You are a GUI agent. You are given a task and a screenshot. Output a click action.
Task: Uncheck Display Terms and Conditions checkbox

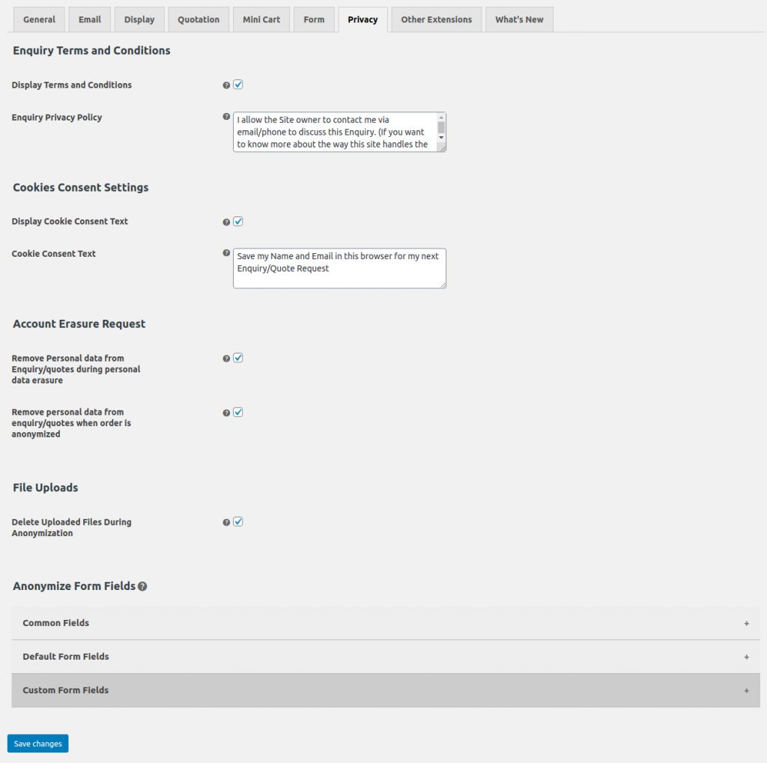click(x=238, y=85)
